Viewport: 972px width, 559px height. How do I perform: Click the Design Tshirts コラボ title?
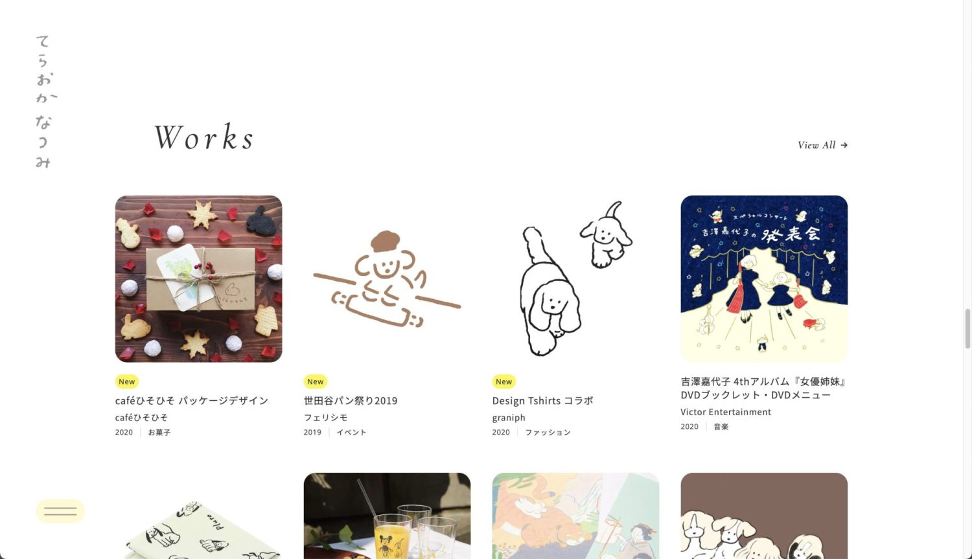tap(542, 400)
